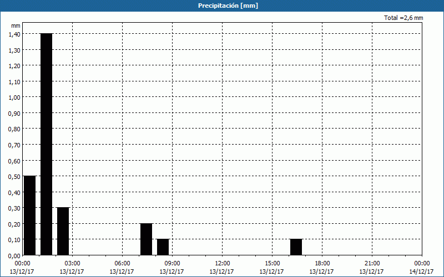This screenshot has width=444, height=277.
Task: Click the 00:00 13/12/17 x-axis label
Action: (22, 268)
